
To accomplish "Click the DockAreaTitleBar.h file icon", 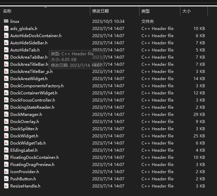I will point(6,64).
